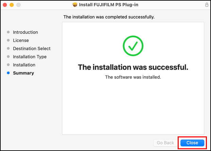Click the lock icon in title bar
The image size is (211, 151).
[207, 5]
